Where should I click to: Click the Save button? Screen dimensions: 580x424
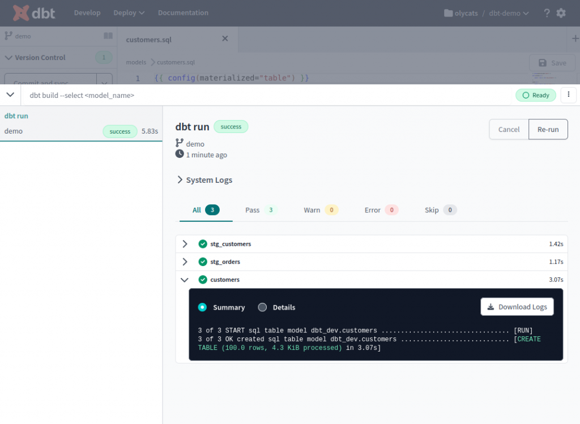[552, 63]
